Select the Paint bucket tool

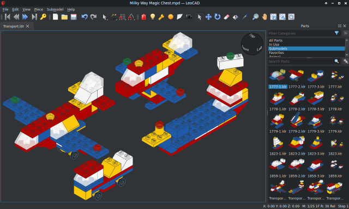[x=236, y=17]
